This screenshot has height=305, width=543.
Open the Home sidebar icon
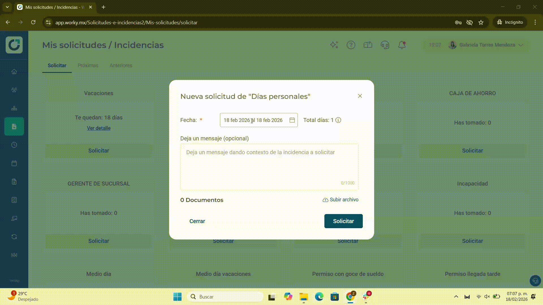[x=14, y=71]
